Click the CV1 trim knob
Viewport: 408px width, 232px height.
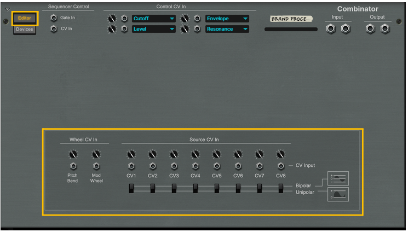tap(131, 154)
